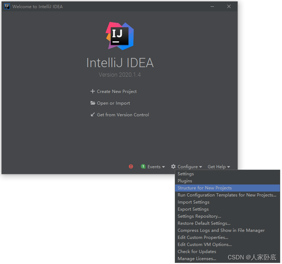
Task: Open Settings from the Configure menu
Action: (x=228, y=174)
